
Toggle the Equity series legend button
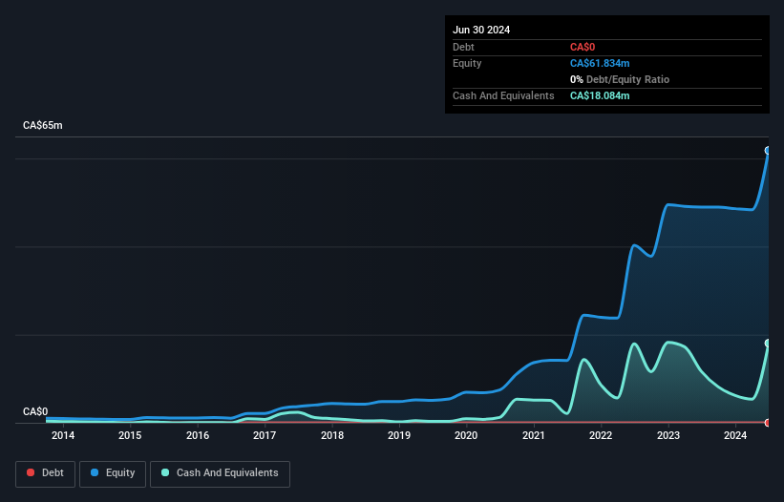(x=113, y=473)
